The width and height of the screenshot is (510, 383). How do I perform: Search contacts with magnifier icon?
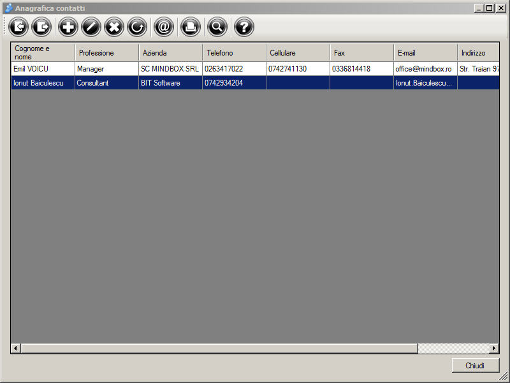pos(217,27)
